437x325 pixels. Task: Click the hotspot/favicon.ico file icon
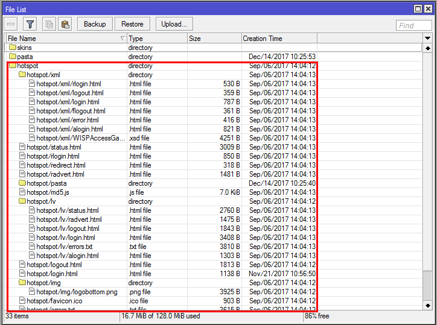tap(22, 301)
